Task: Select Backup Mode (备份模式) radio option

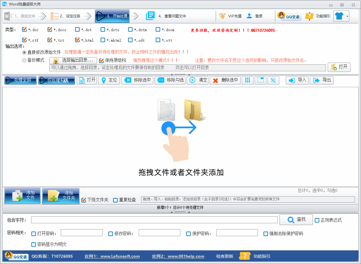Action: [25, 60]
